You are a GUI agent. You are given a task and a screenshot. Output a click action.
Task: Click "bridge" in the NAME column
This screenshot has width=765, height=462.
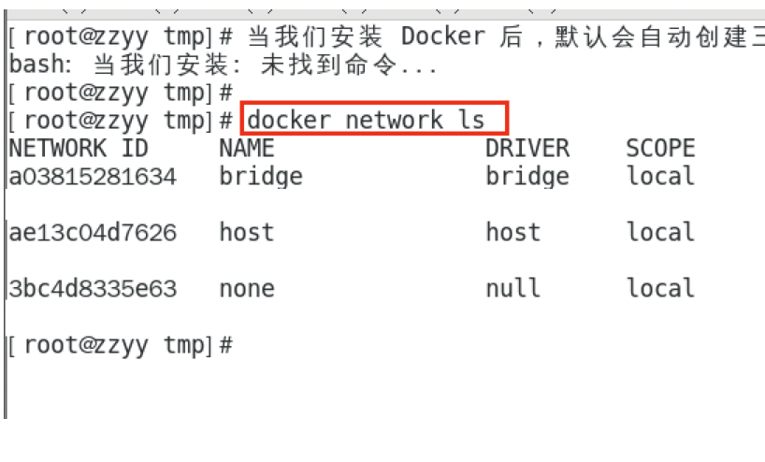click(261, 177)
